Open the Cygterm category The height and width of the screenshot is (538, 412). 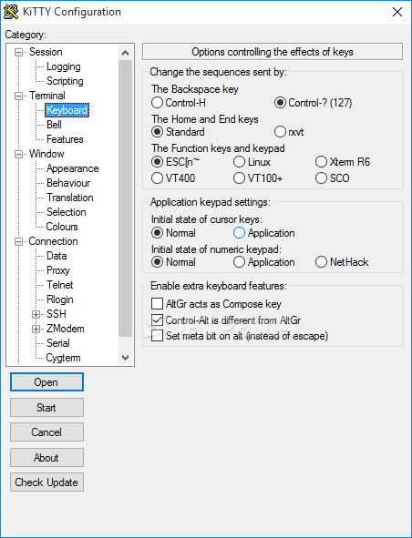(x=63, y=358)
